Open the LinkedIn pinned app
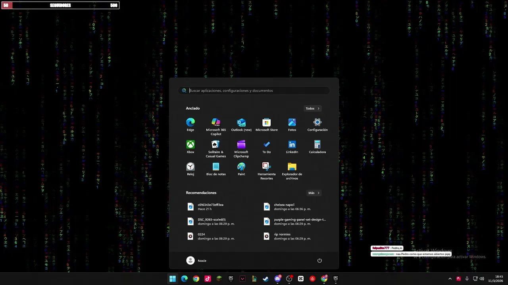 pos(292,146)
